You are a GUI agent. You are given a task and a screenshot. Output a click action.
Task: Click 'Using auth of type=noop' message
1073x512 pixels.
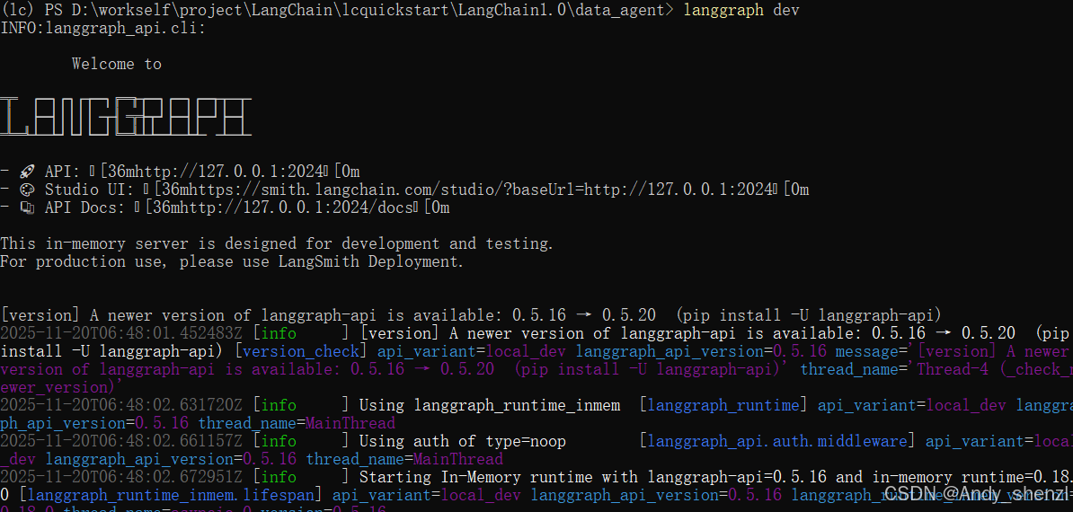tap(463, 441)
